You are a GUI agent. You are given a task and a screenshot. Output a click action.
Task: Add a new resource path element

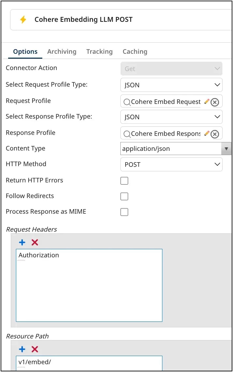click(x=22, y=349)
